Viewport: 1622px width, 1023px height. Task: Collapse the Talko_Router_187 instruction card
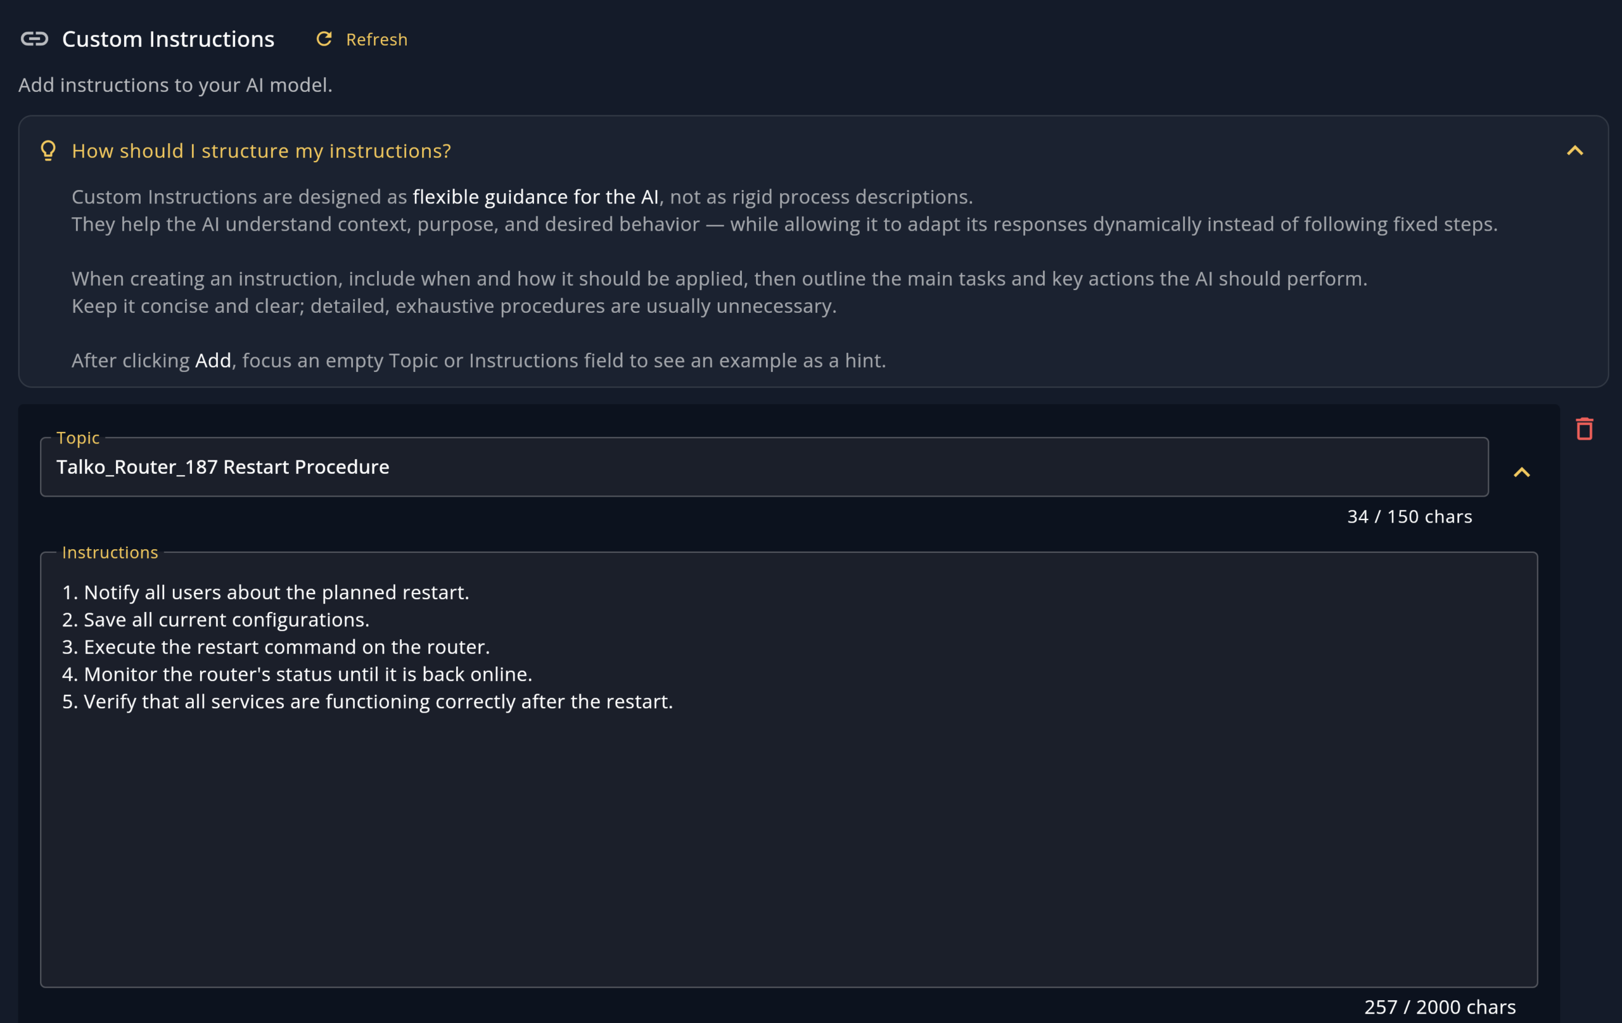point(1522,472)
